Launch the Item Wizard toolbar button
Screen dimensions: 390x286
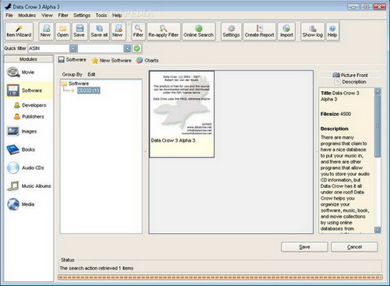click(19, 31)
